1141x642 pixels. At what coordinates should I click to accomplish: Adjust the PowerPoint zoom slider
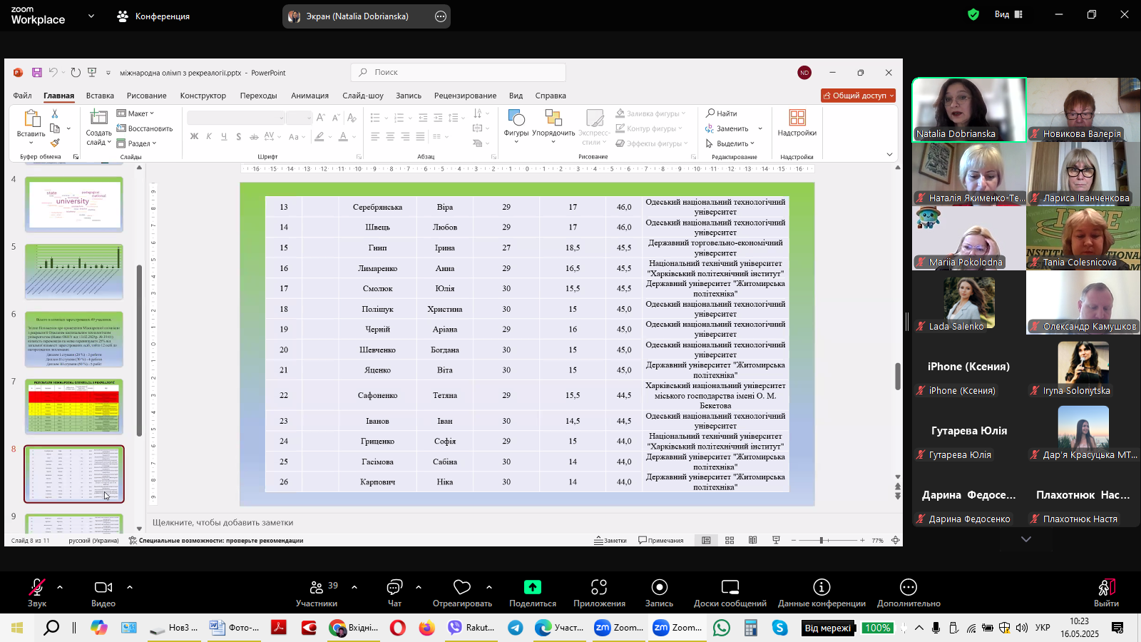[822, 541]
